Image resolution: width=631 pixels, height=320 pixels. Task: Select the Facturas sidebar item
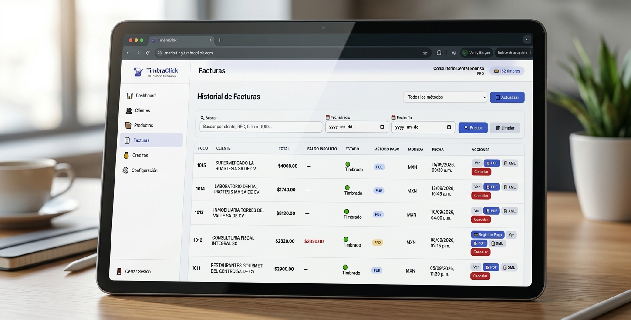pos(151,140)
